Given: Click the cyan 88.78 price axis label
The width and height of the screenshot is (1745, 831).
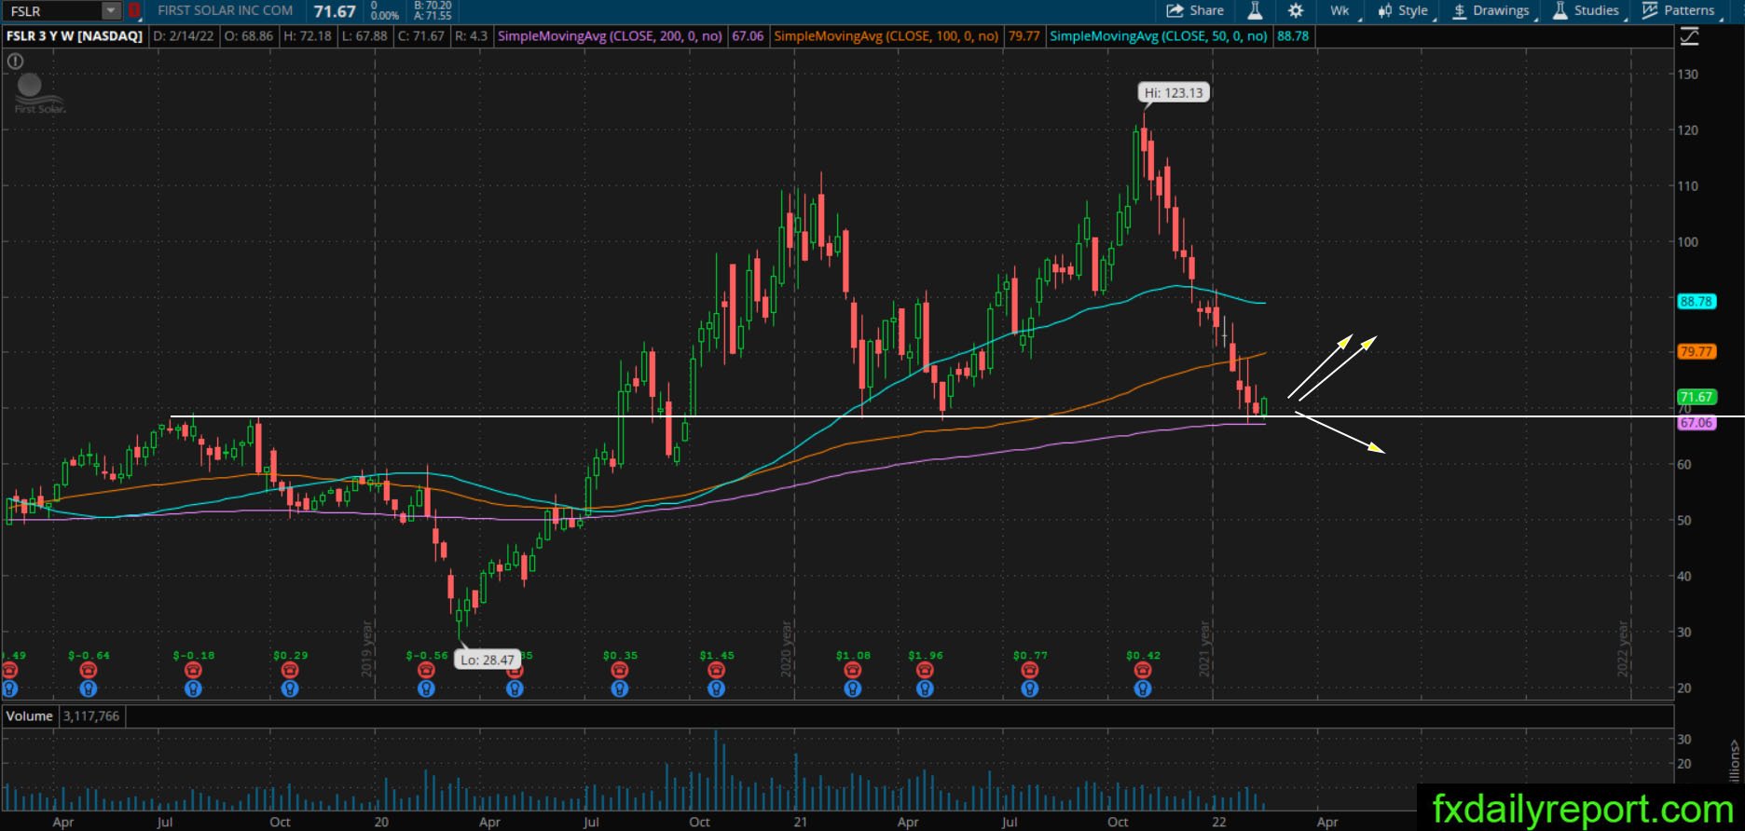Looking at the screenshot, I should [x=1697, y=302].
